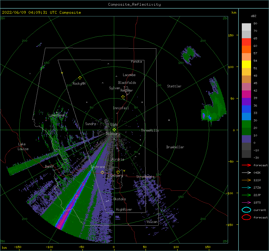Image resolution: width=269 pixels, height=251 pixels.
Task: Click the cyan current ellipse icon
Action: point(246,210)
